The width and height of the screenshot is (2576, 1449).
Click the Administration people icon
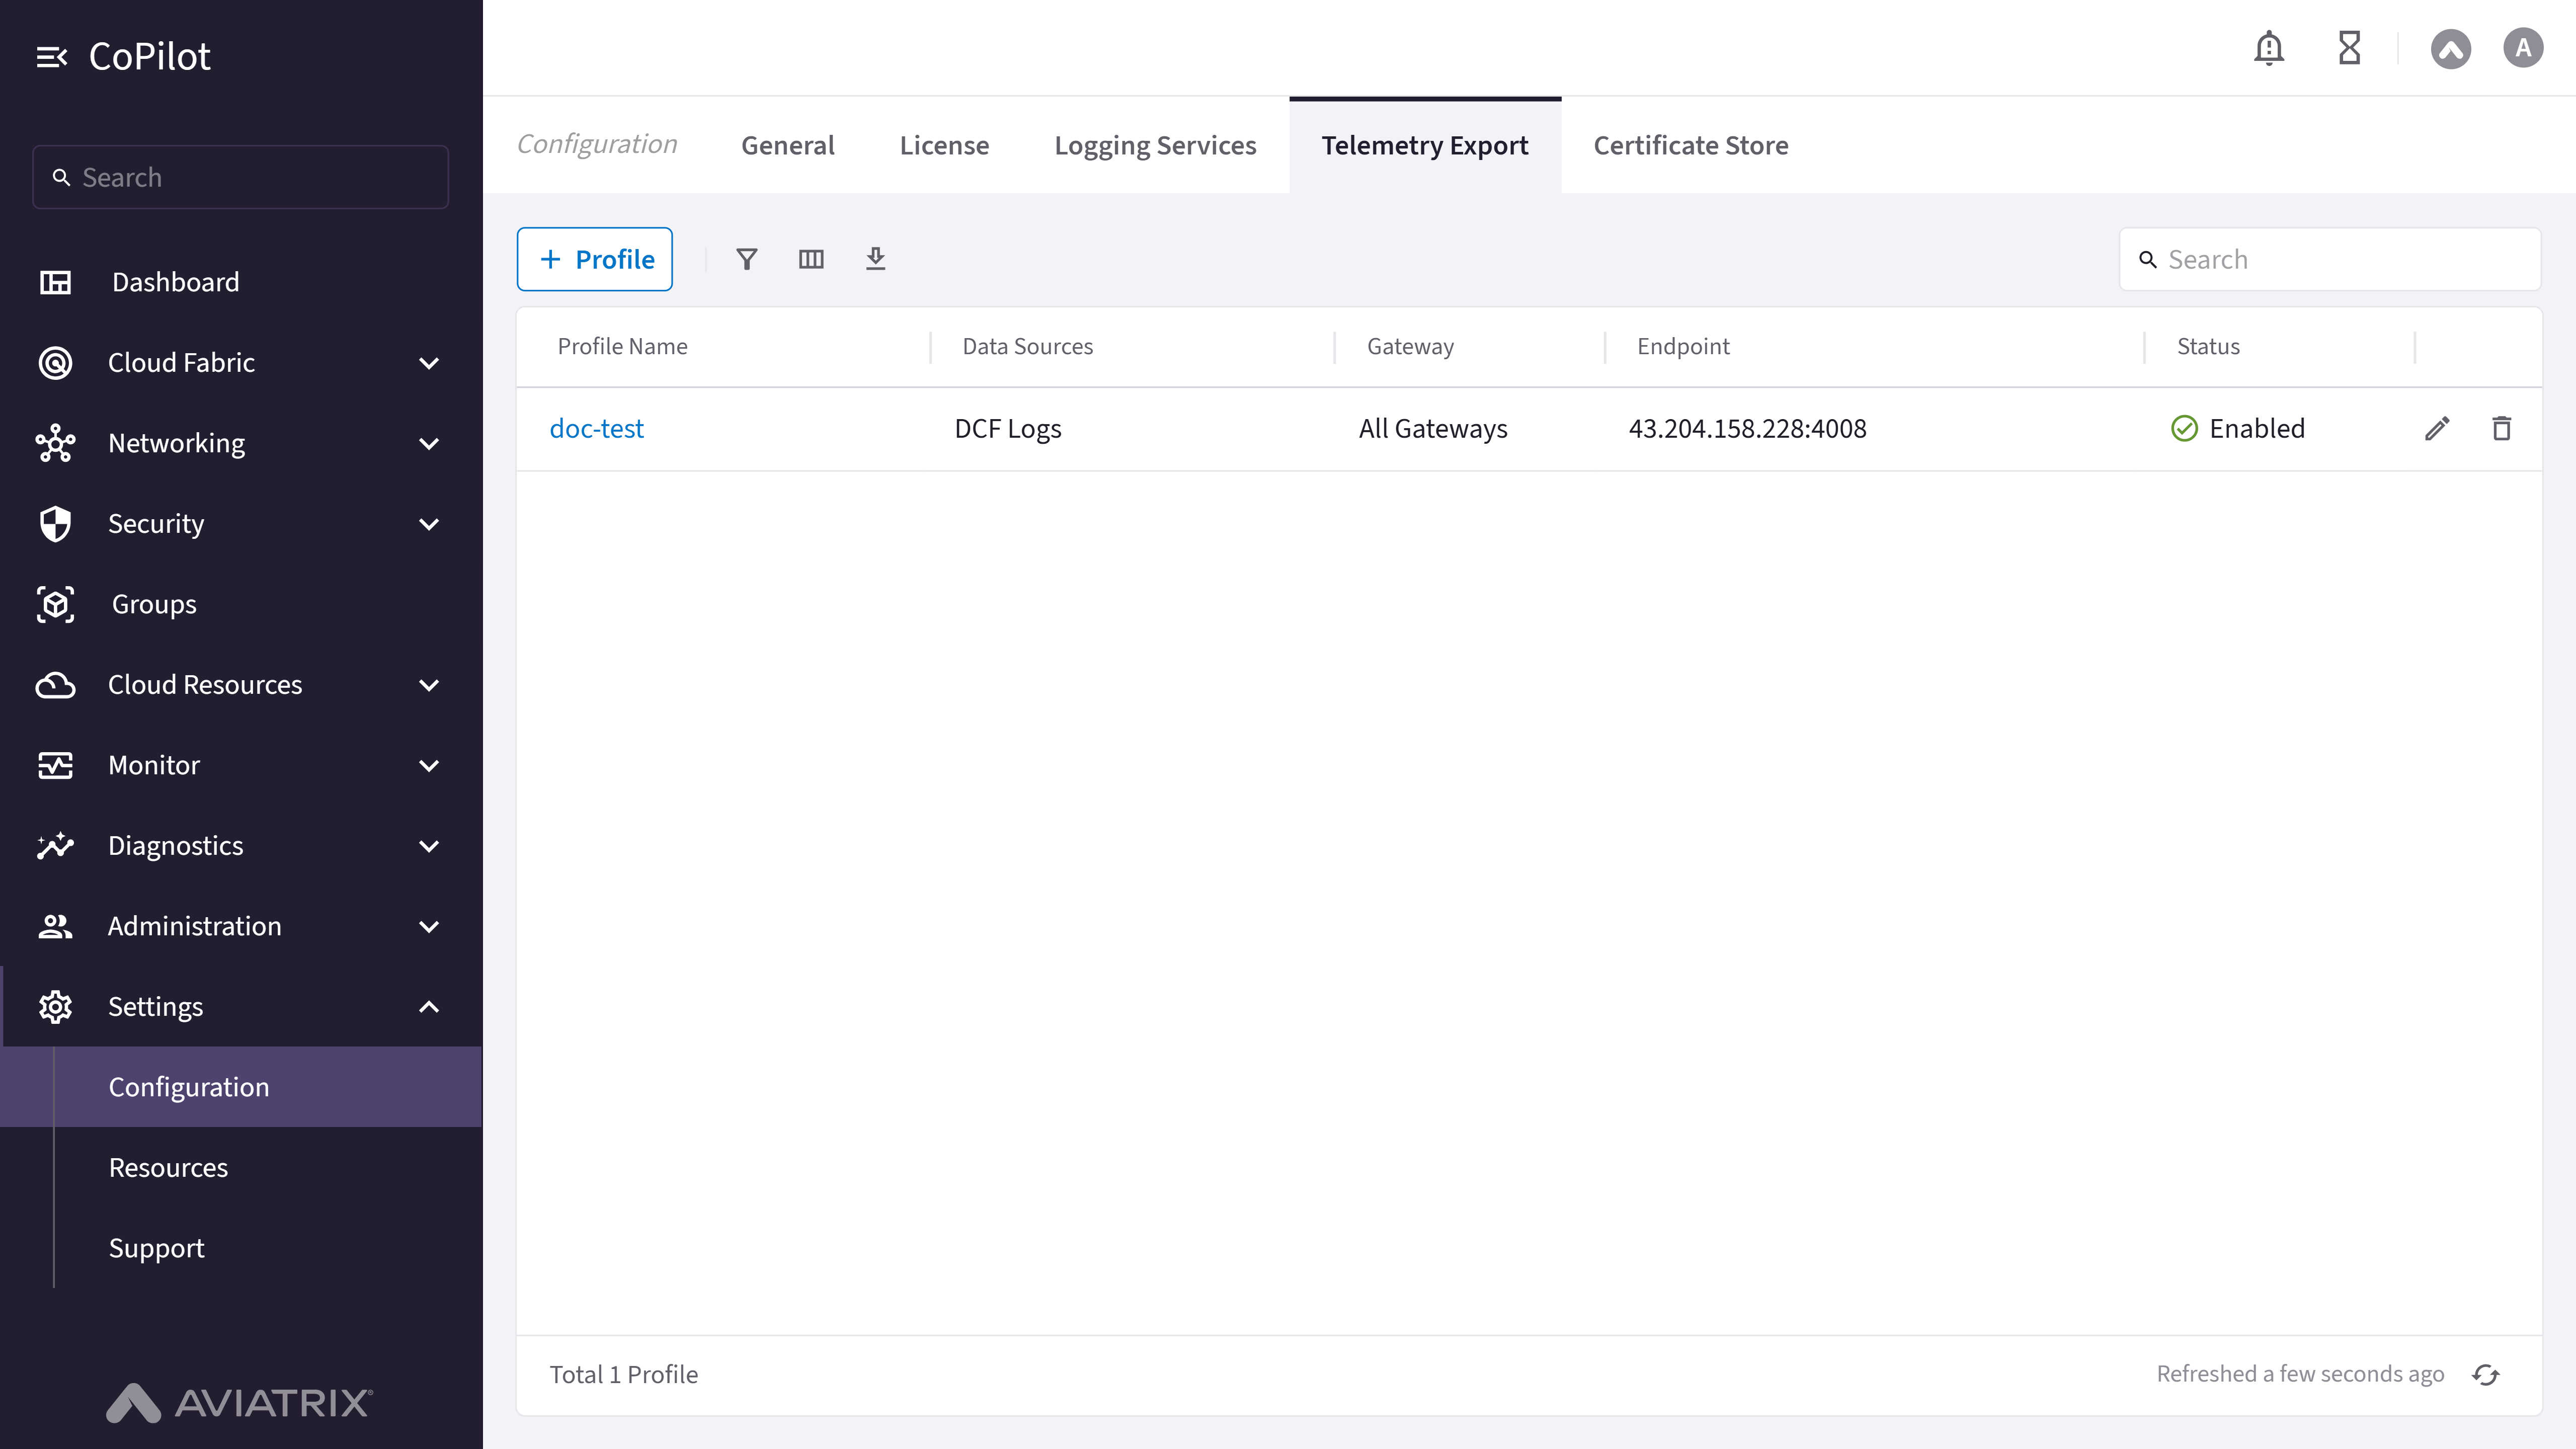tap(55, 926)
